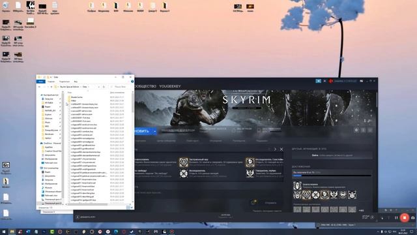
Task: Click the Explorer file list scrollbar
Action: [x=132, y=102]
